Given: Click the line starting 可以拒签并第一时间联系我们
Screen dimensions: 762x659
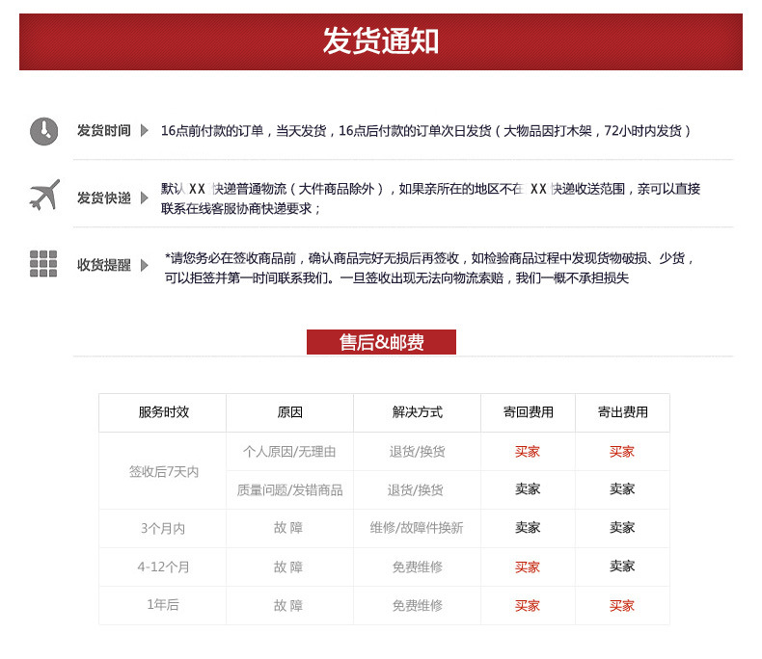Looking at the screenshot, I should click(x=396, y=278).
